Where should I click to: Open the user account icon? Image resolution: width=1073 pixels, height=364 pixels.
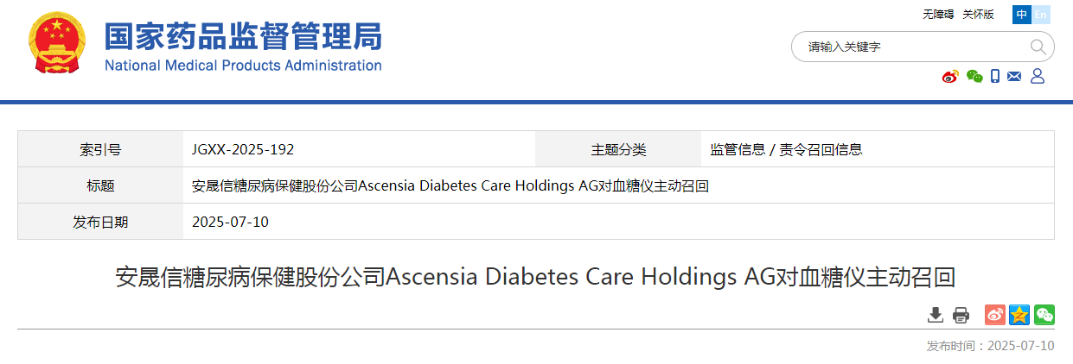tap(1038, 77)
